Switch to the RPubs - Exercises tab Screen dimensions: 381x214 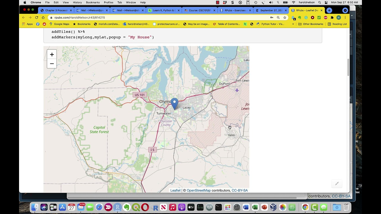pyautogui.click(x=235, y=10)
